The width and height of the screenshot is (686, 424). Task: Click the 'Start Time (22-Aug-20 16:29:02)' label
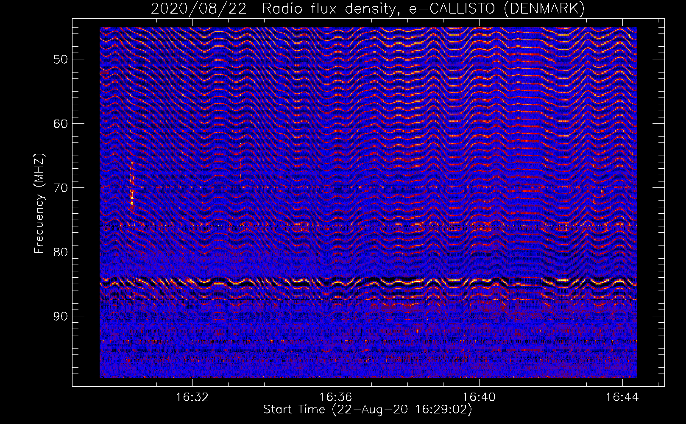click(x=368, y=410)
